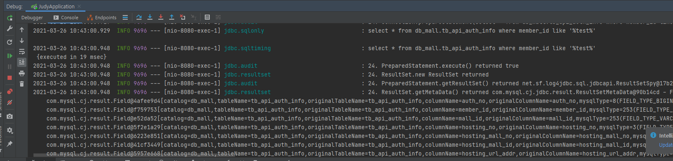The image size is (673, 161).
Task: Stop the debug session
Action: [10, 78]
